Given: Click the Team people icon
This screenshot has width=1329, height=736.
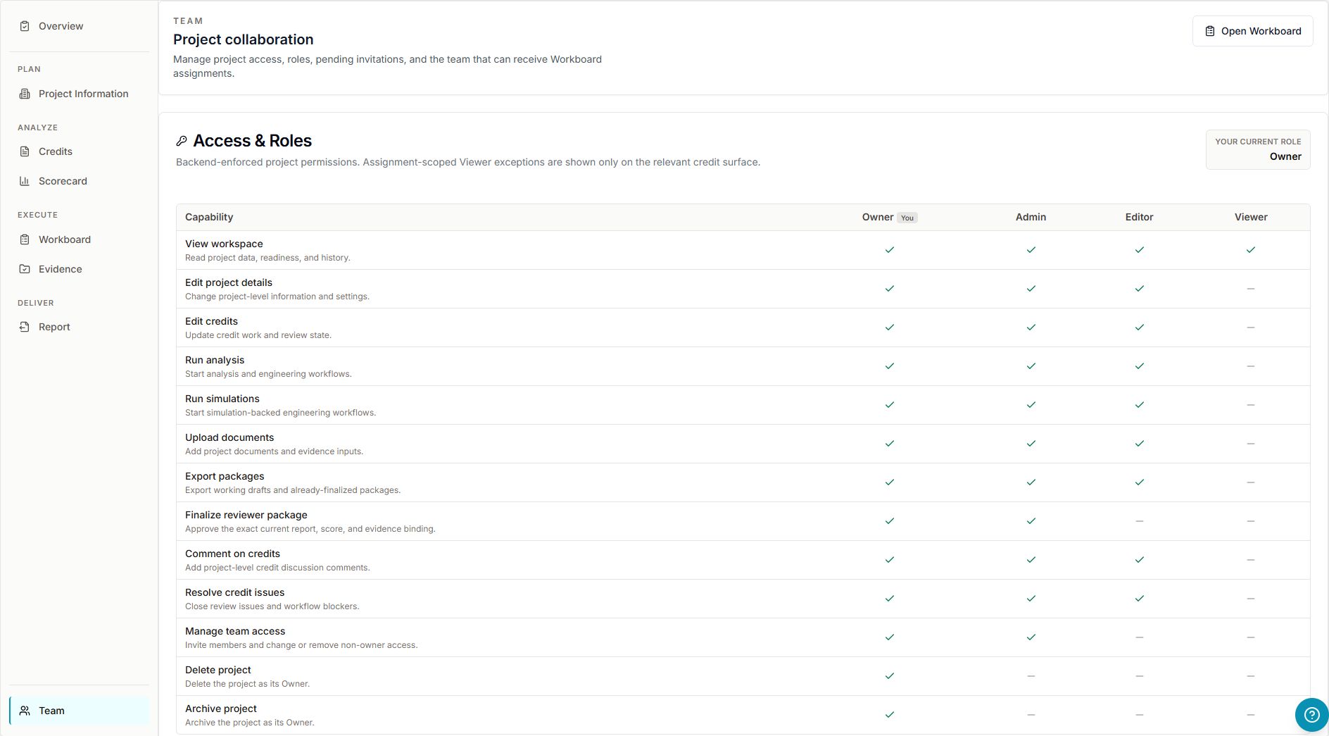Looking at the screenshot, I should click(x=25, y=711).
